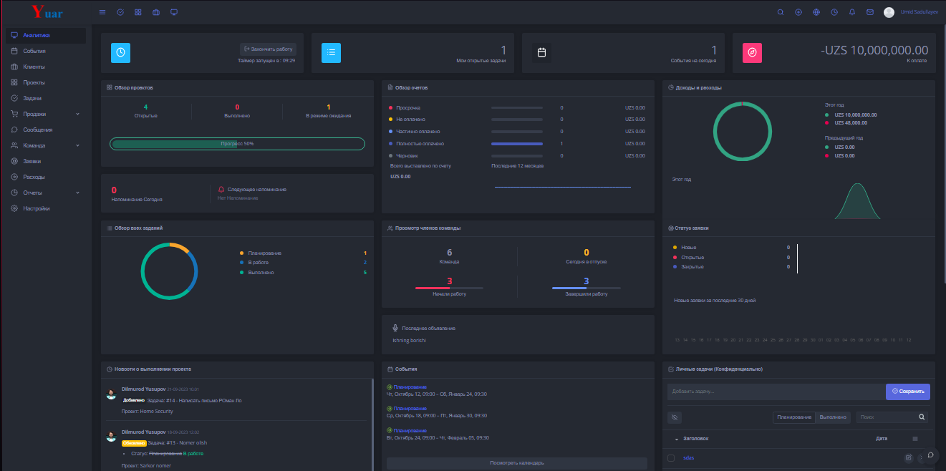The height and width of the screenshot is (471, 946).
Task: Expand the Продажи sidebar submenu
Action: 77,114
